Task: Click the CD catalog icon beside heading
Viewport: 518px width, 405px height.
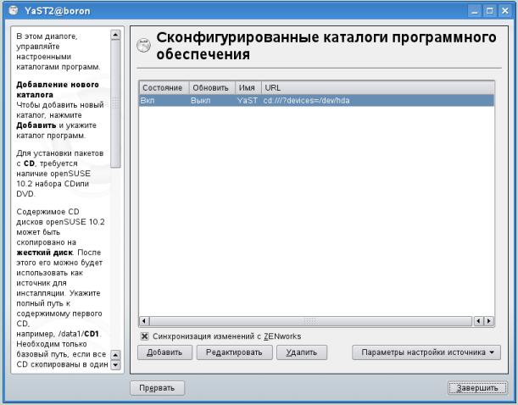Action: [143, 46]
